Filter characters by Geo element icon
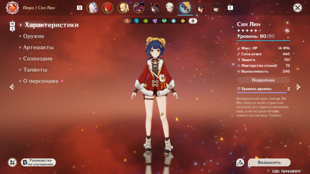 click(183, 21)
